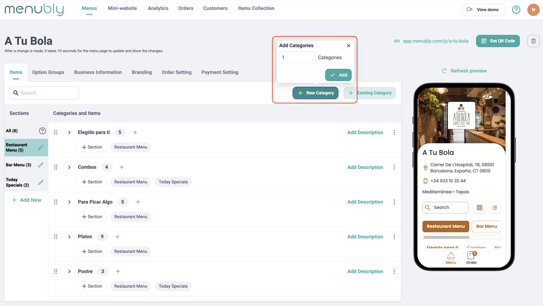Expand the Platos category
Viewport: 543px width, 306px height.
(x=69, y=237)
